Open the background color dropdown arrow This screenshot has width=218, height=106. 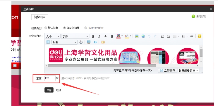[131, 36]
